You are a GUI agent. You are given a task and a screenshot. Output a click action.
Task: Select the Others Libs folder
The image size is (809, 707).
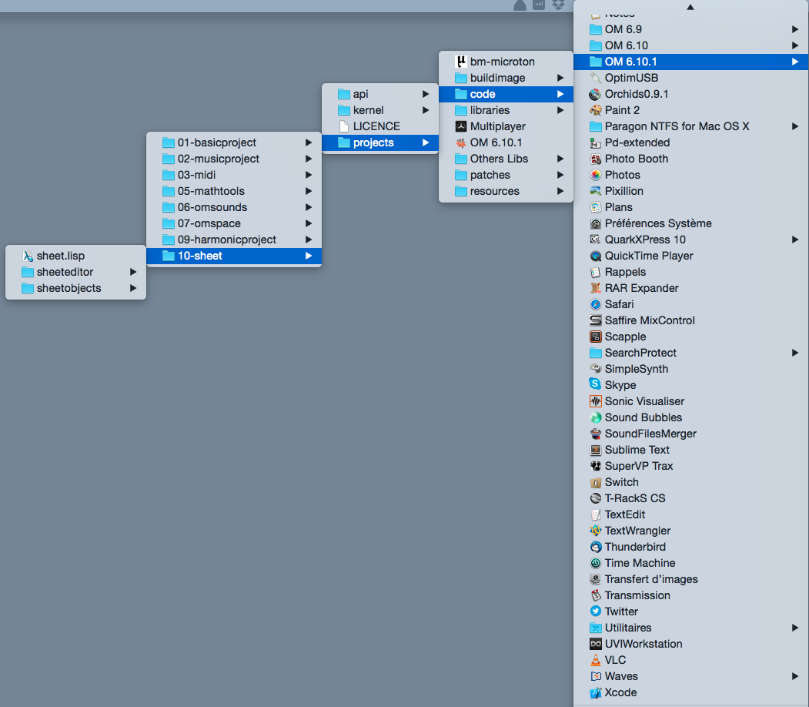[x=506, y=159]
